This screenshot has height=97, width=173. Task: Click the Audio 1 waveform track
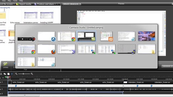[x=90, y=89]
